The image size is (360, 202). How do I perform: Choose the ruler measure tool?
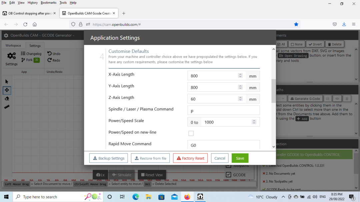coord(7,107)
